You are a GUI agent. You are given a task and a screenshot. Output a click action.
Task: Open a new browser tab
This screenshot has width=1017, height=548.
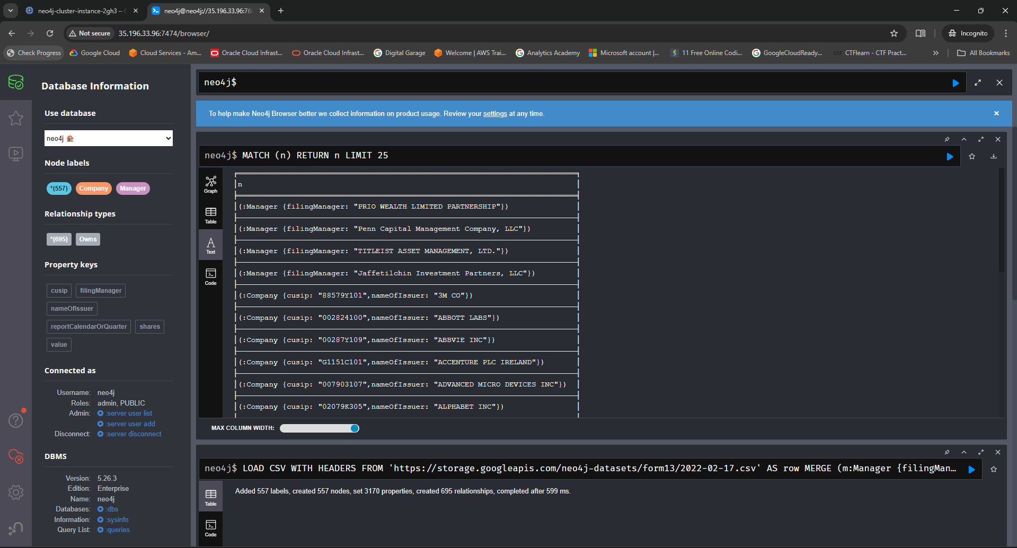tap(281, 11)
